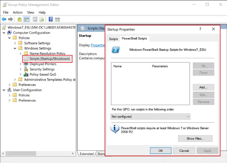Click the Back arrow toolbar icon

4,19
